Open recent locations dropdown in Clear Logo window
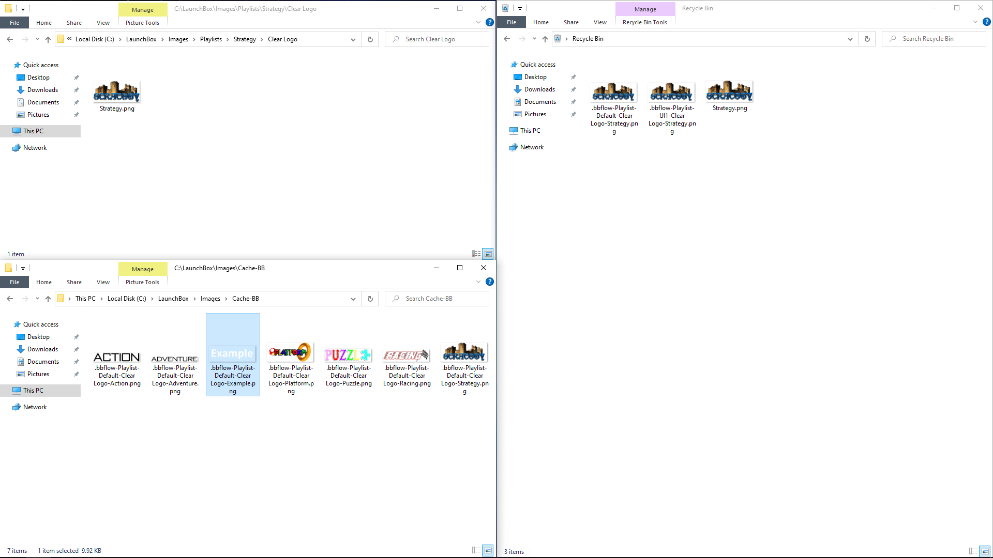The image size is (993, 558). (37, 39)
